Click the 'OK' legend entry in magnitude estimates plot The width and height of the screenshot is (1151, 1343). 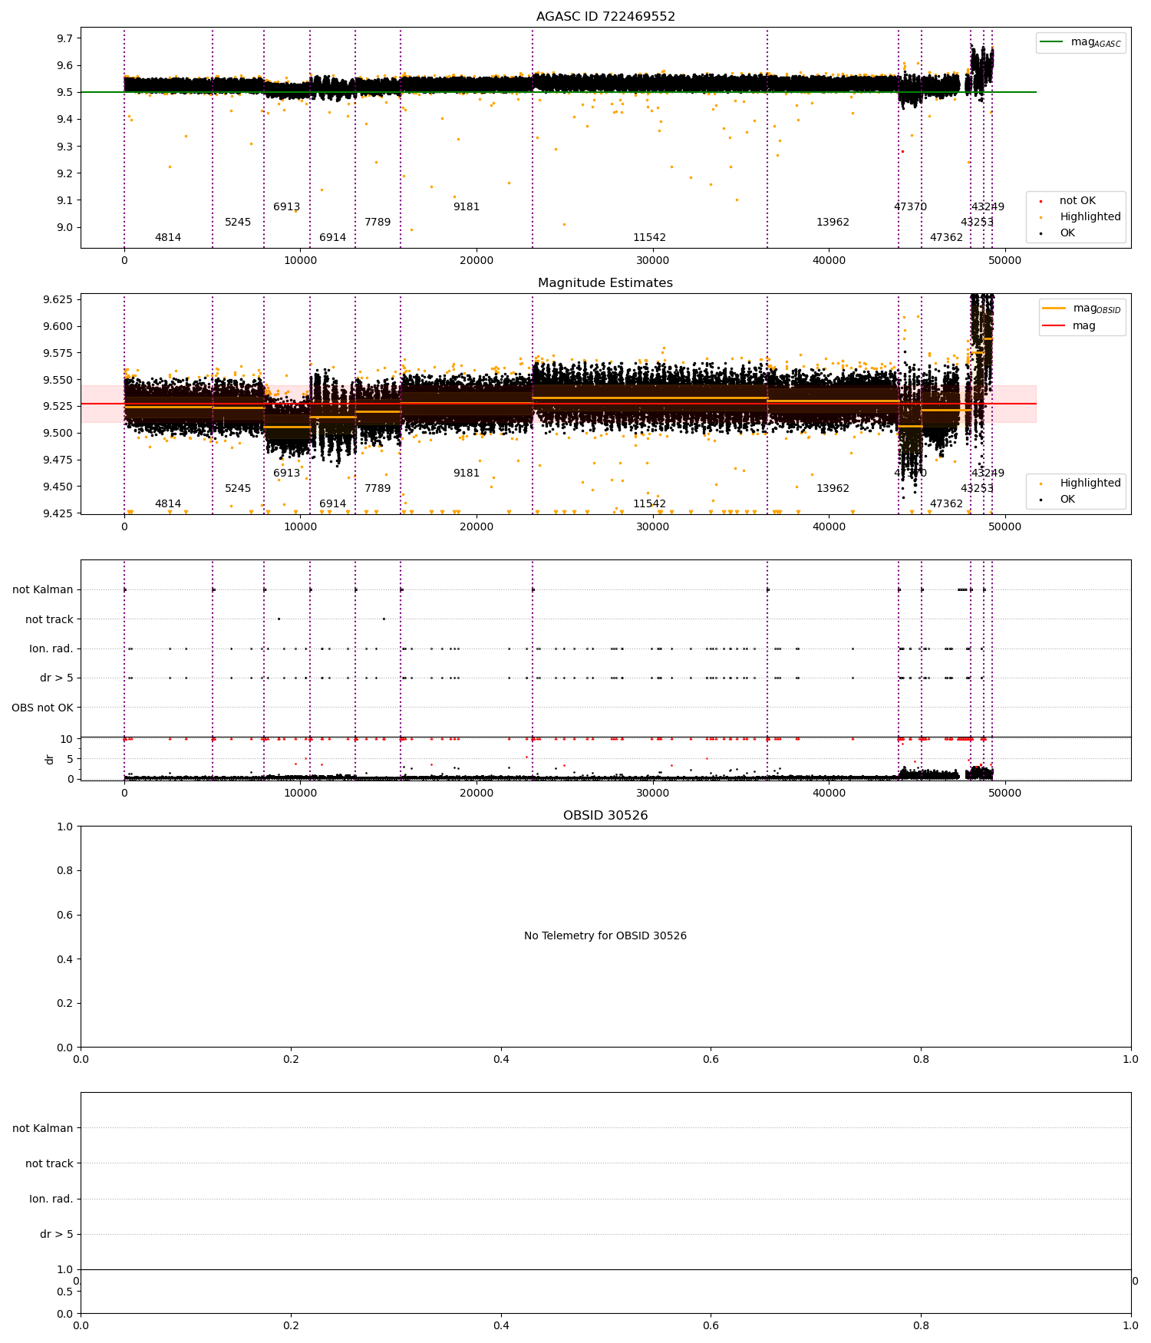click(1067, 500)
